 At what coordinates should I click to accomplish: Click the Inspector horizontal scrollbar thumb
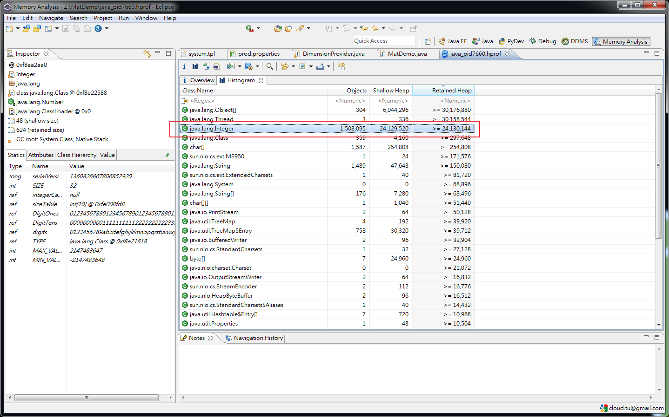[86, 397]
